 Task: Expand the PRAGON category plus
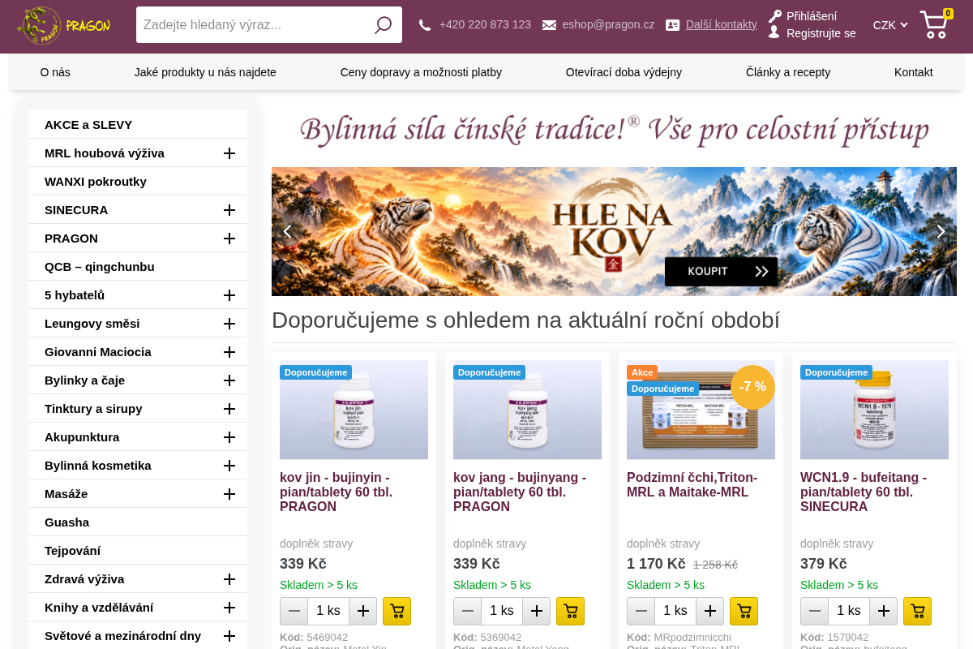point(229,239)
